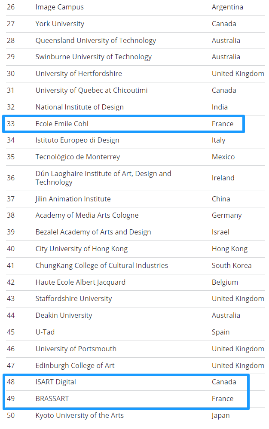Click United Kingdom beside University of Portsmouth
The width and height of the screenshot is (269, 429).
[238, 349]
